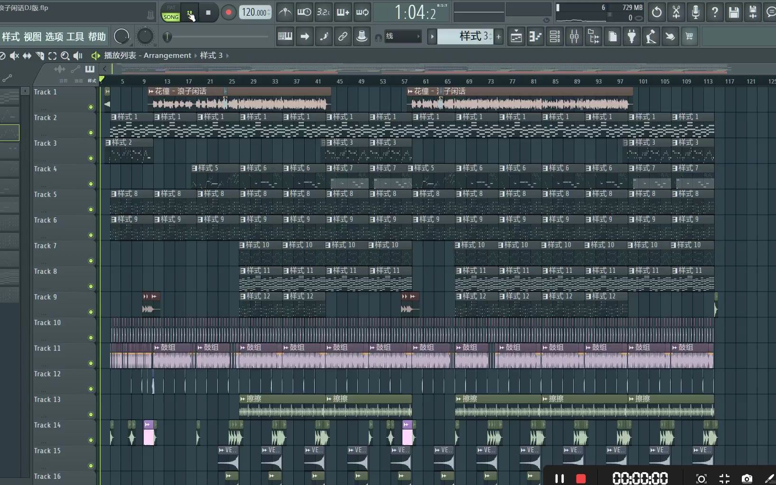The width and height of the screenshot is (776, 485).
Task: Click the save project floppy icon
Action: tap(734, 12)
